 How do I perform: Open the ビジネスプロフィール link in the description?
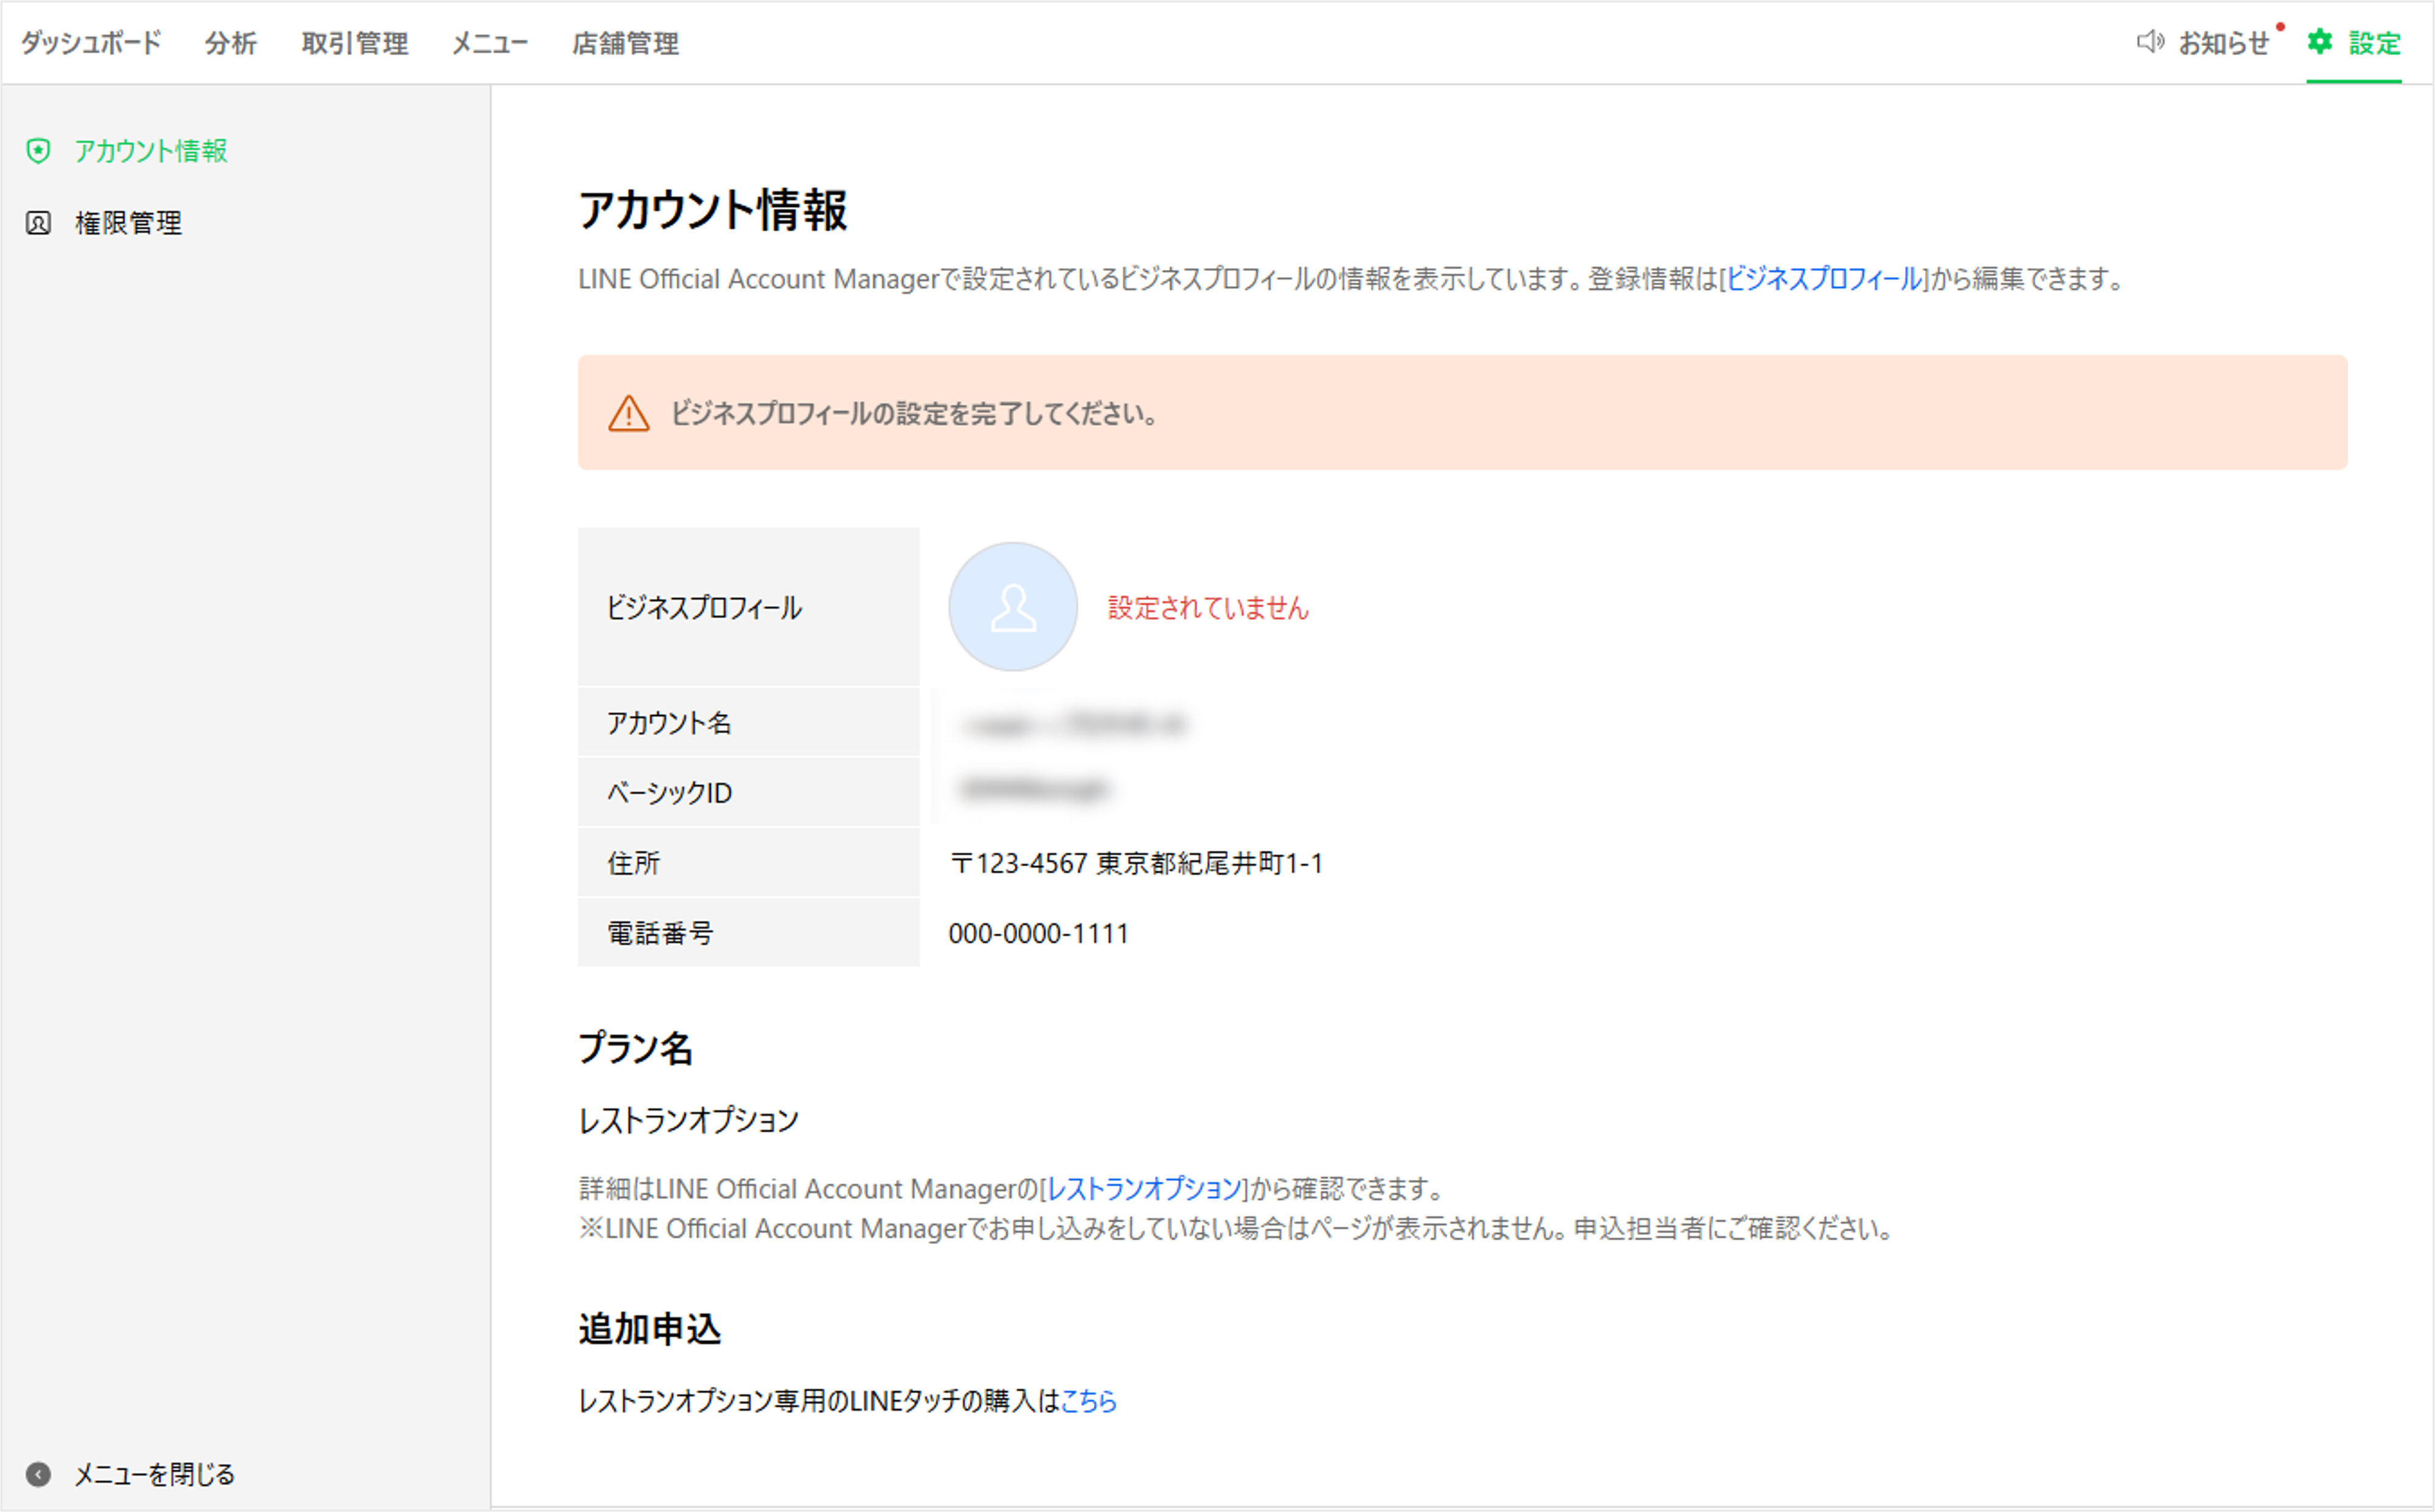[x=1824, y=279]
